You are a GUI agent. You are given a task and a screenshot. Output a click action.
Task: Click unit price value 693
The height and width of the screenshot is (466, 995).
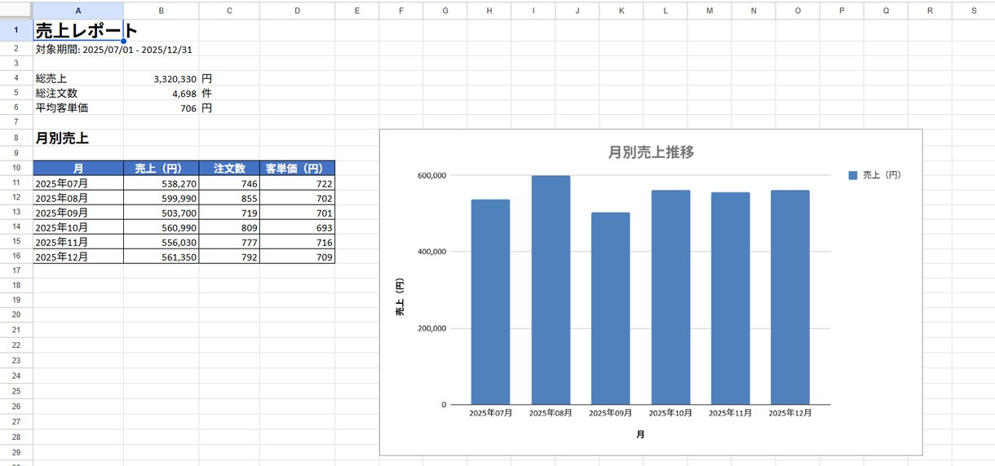pyautogui.click(x=297, y=228)
